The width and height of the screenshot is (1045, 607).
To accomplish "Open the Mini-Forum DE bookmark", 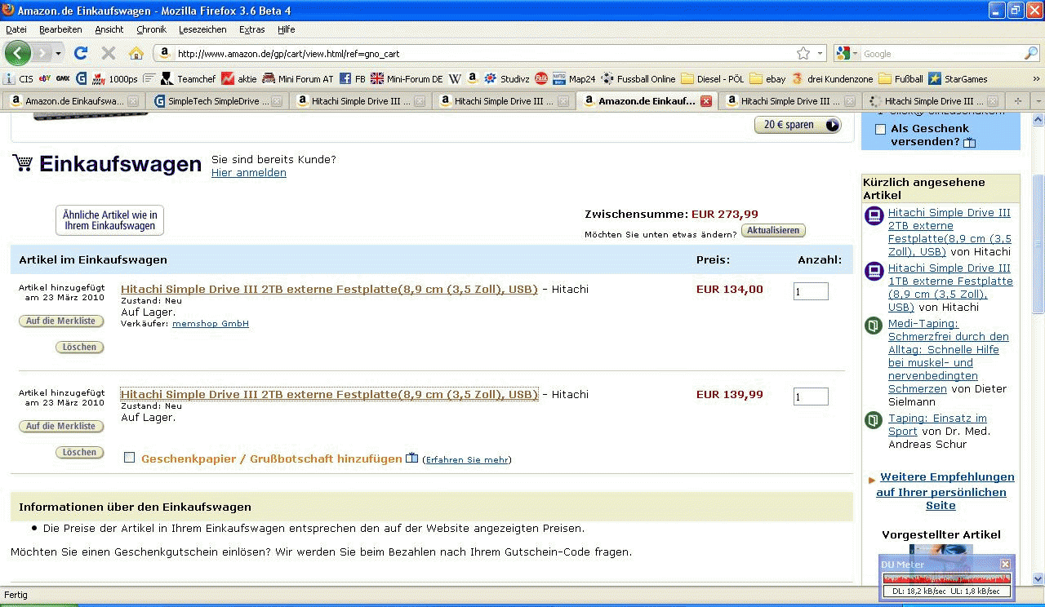I will click(x=407, y=79).
